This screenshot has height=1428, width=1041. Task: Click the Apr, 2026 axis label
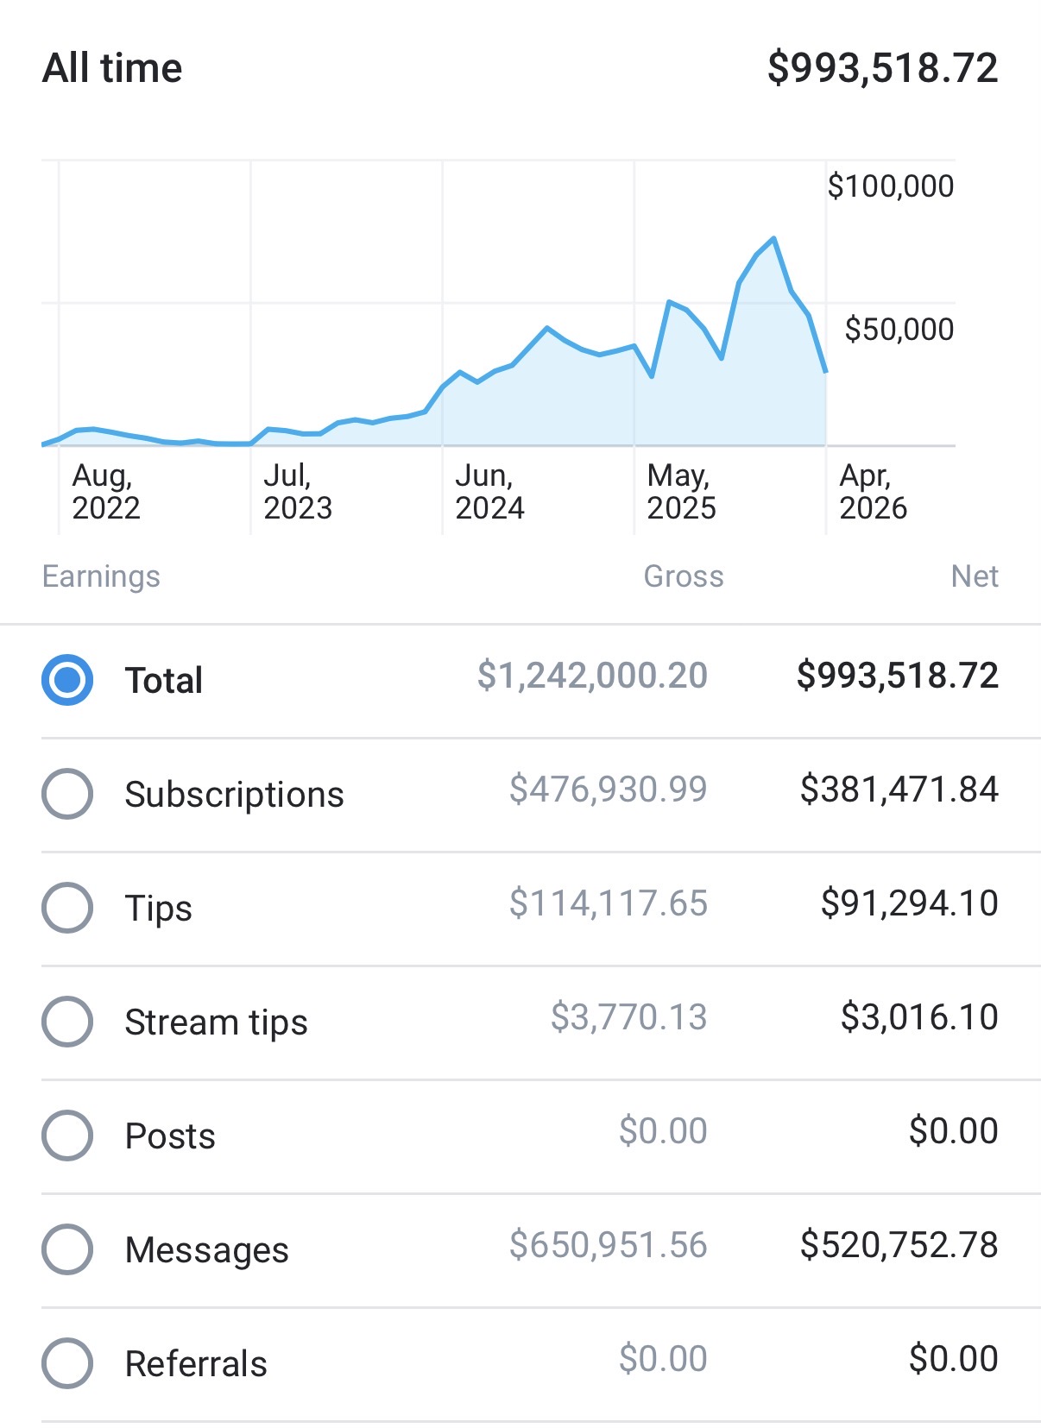tap(873, 492)
